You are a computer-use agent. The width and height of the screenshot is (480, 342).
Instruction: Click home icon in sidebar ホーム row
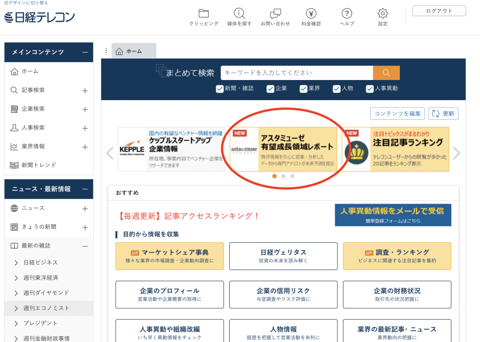pyautogui.click(x=15, y=72)
